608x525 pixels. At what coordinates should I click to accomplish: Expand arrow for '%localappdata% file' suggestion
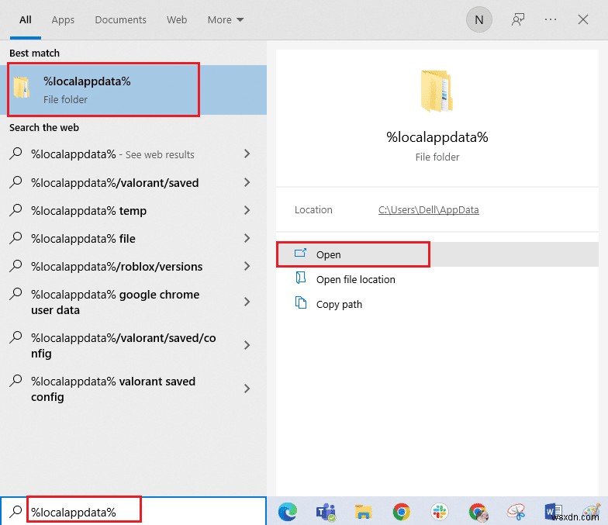[247, 238]
